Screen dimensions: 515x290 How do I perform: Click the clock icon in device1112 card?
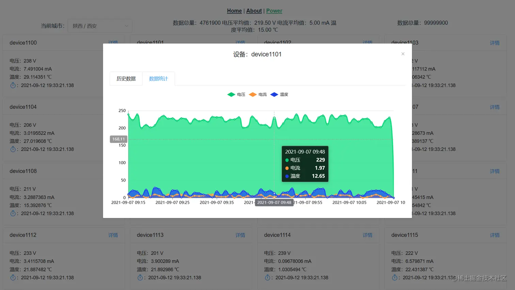click(13, 277)
